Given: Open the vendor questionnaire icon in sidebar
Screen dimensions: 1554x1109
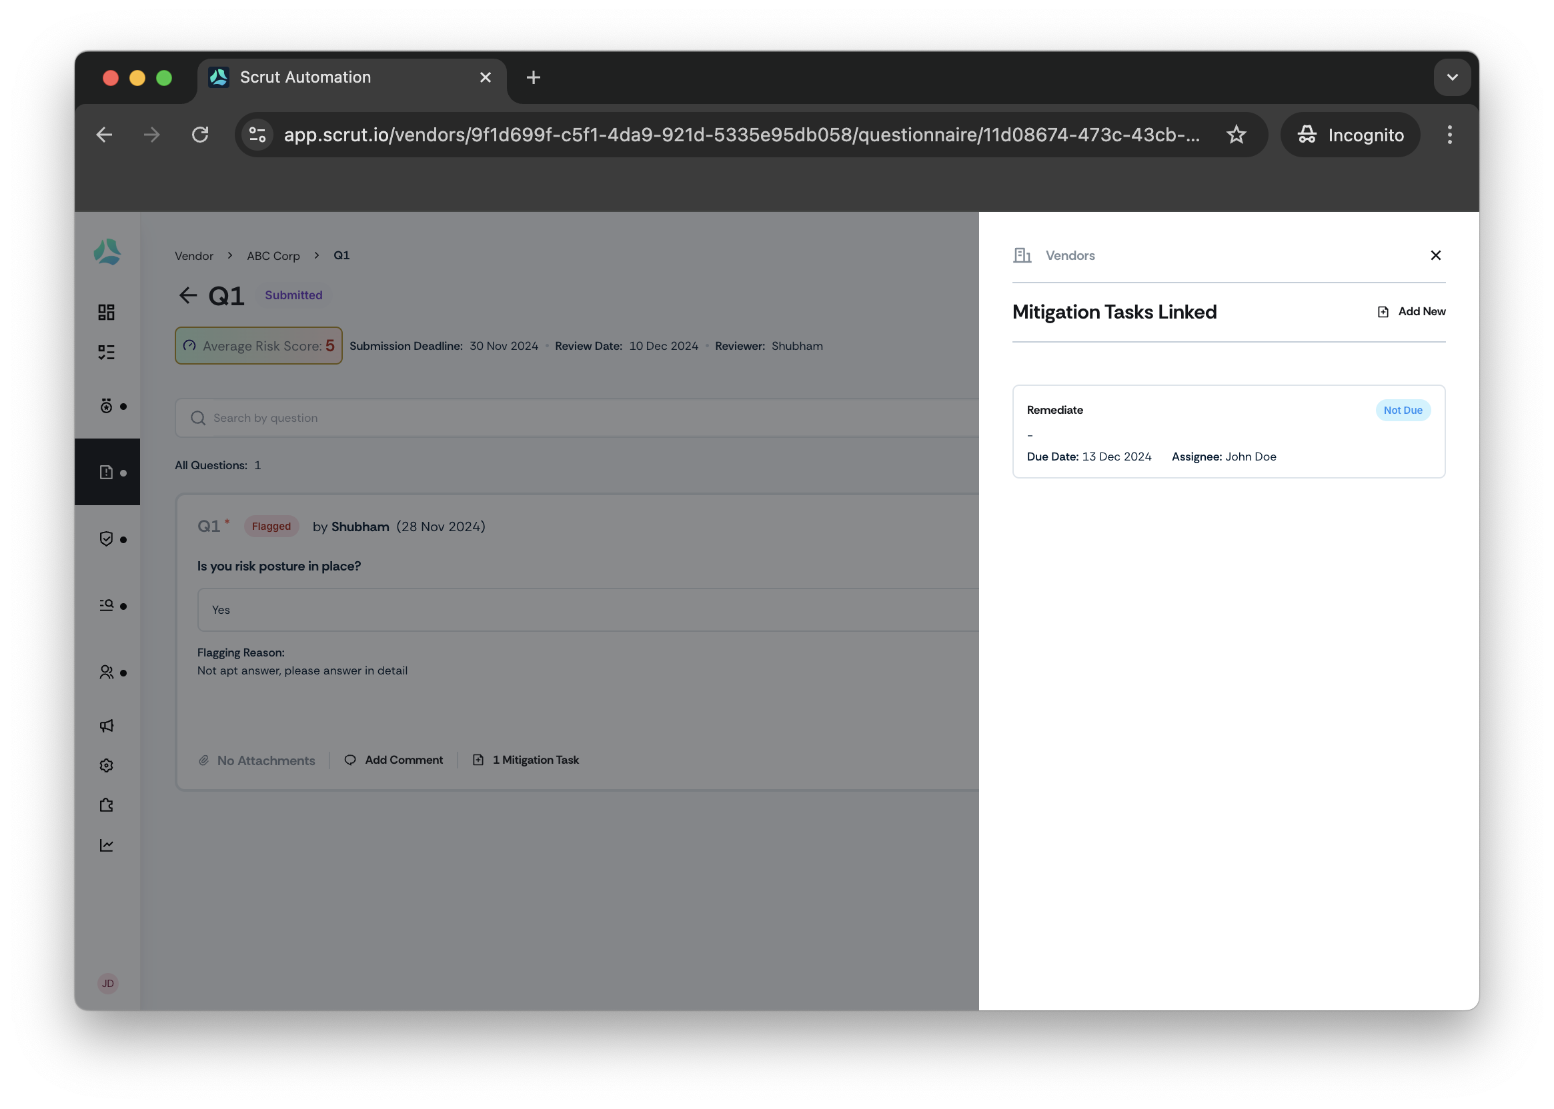Looking at the screenshot, I should 106,473.
